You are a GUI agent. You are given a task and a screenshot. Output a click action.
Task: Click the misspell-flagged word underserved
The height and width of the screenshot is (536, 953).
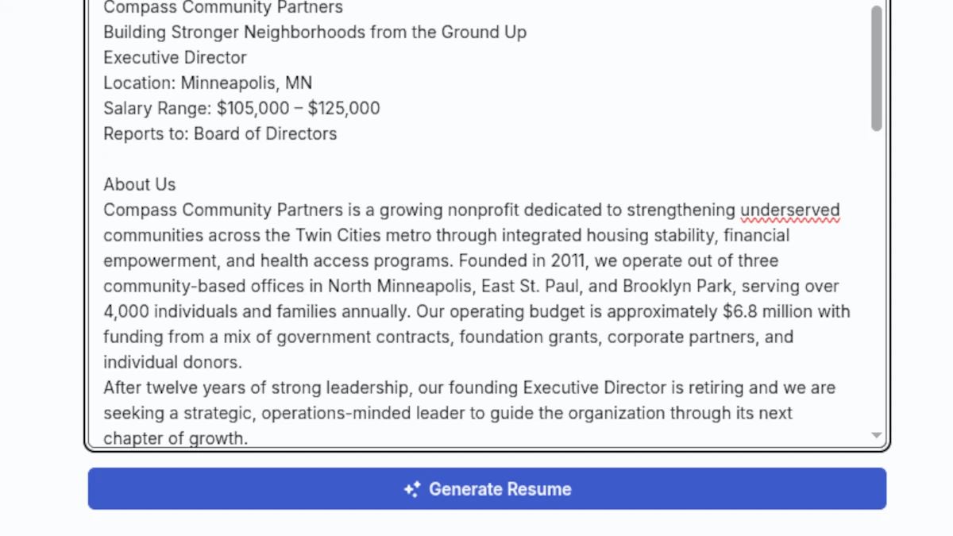click(x=790, y=210)
